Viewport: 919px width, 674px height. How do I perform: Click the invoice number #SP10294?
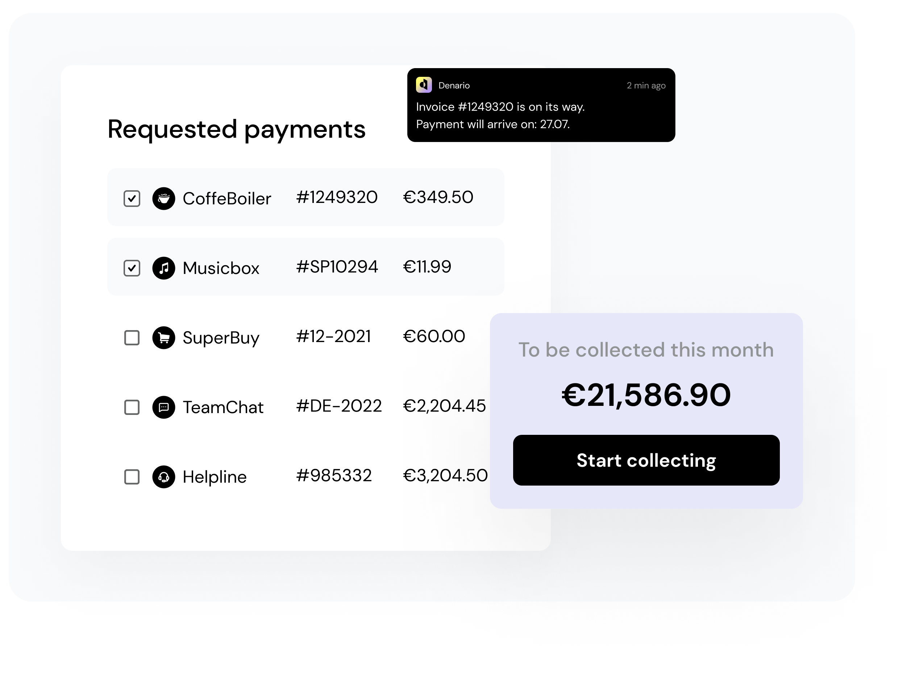click(337, 267)
